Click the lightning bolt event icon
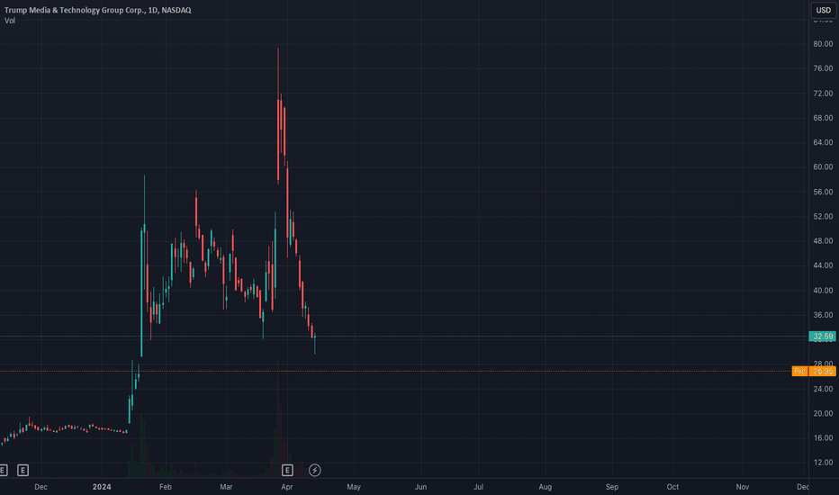The image size is (839, 495). pos(315,471)
